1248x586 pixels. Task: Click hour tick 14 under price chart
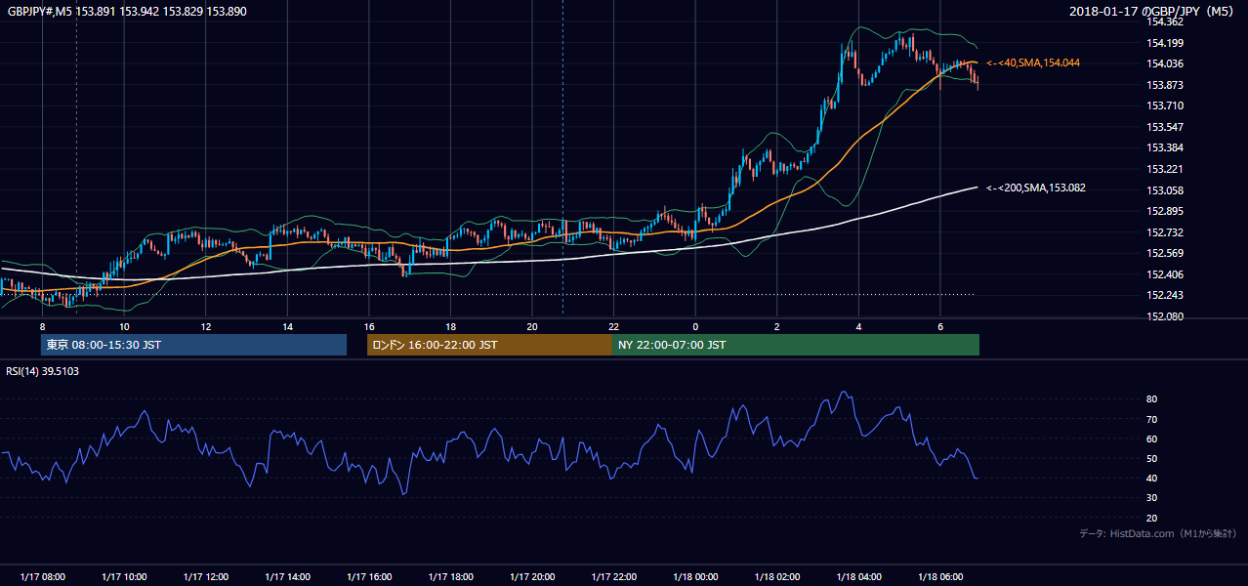tap(287, 326)
